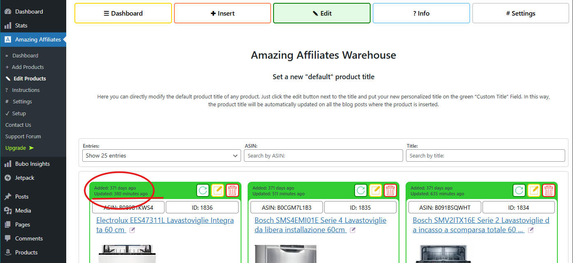This screenshot has height=263, width=573.
Task: Click the Jetpack lightning icon
Action: (8, 178)
